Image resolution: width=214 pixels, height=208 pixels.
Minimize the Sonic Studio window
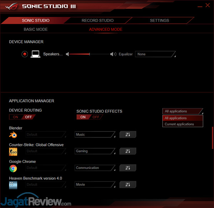pos(200,6)
